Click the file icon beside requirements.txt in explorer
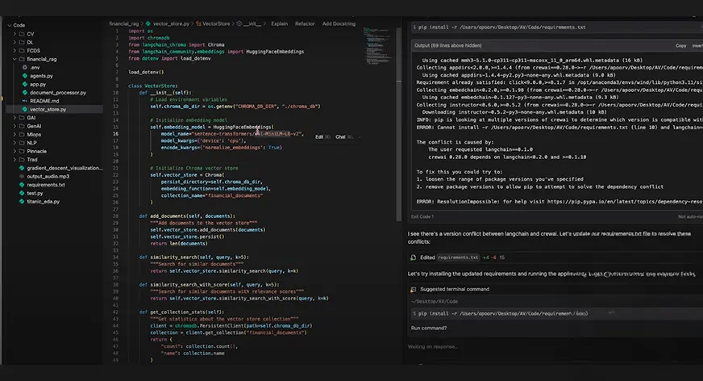Image resolution: width=703 pixels, height=381 pixels. coord(22,184)
